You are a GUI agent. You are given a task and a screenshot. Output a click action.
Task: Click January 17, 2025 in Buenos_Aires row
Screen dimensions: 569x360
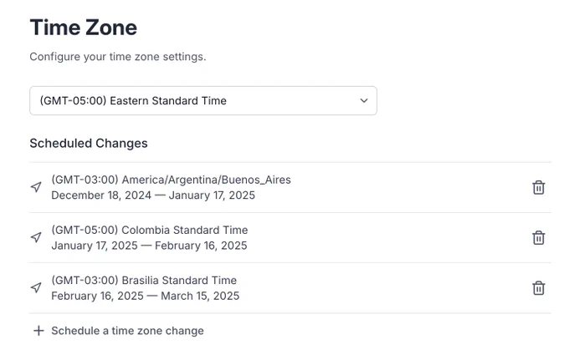(x=212, y=195)
